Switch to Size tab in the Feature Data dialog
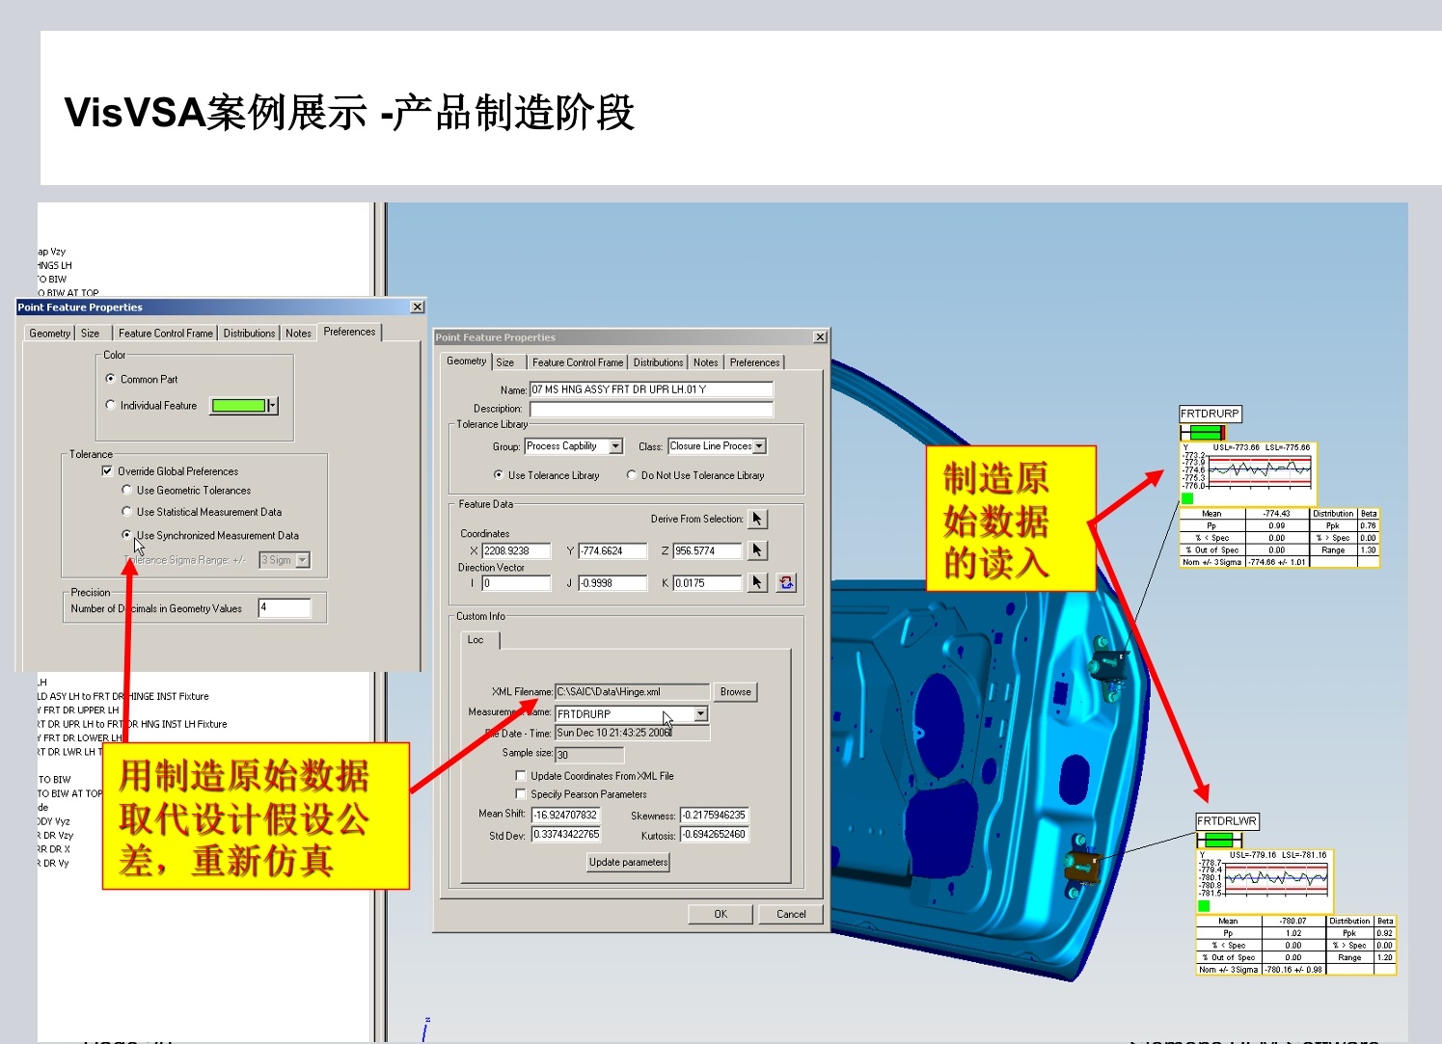The image size is (1442, 1044). tap(505, 362)
